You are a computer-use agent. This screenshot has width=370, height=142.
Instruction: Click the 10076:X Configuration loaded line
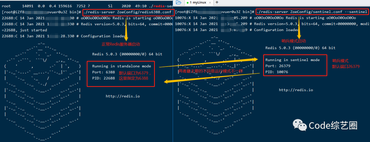click(x=237, y=30)
